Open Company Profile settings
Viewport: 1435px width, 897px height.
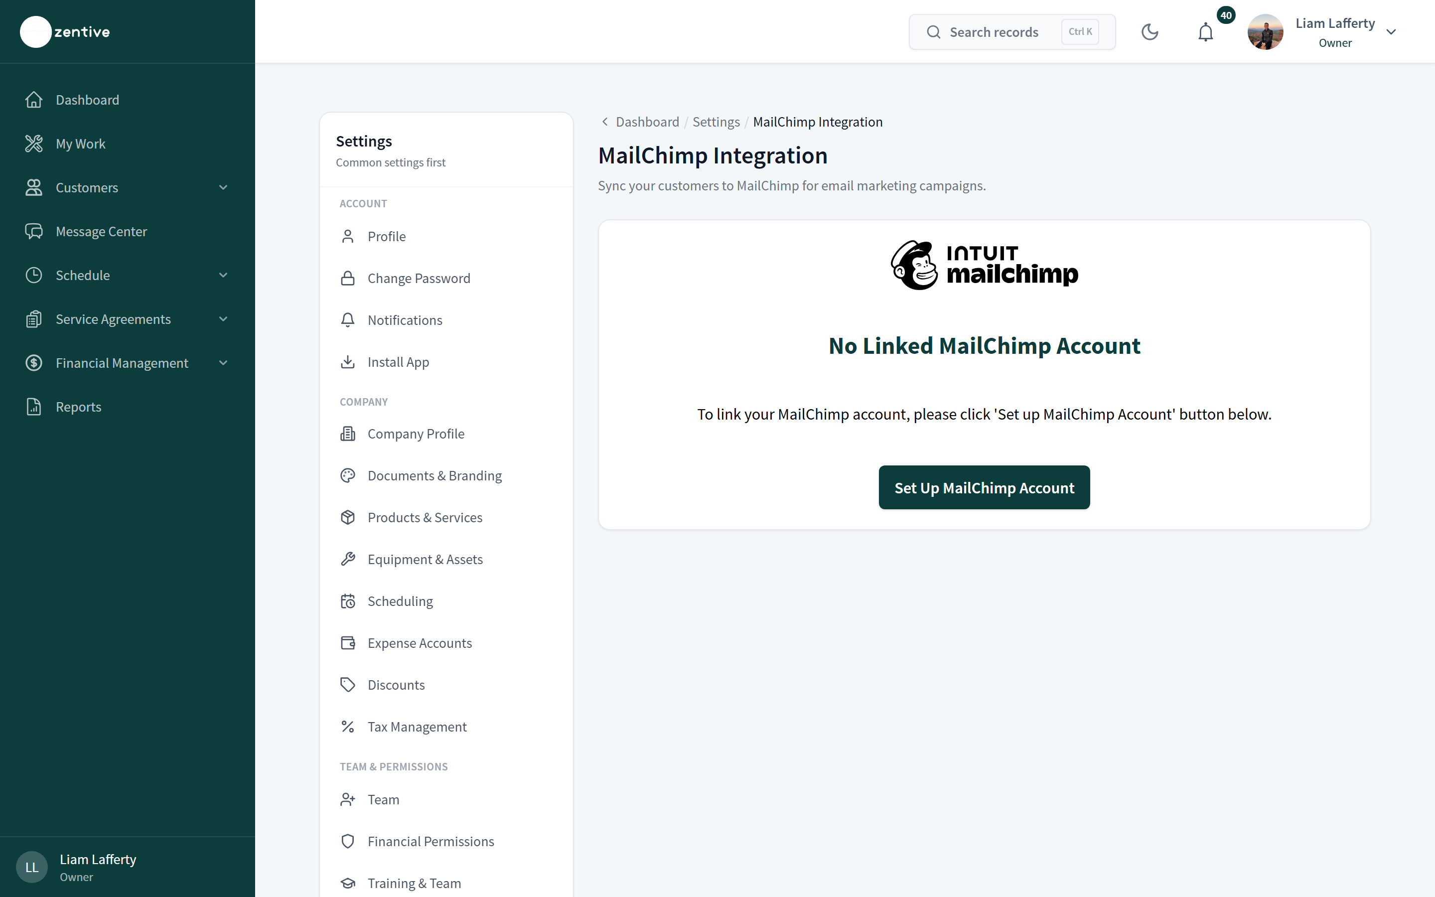tap(446, 434)
